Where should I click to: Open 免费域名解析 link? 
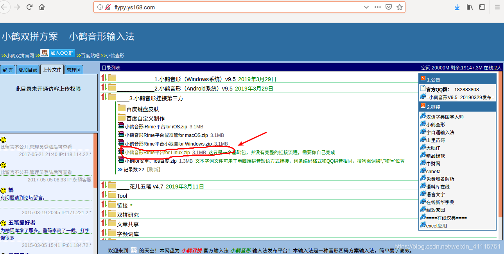pyautogui.click(x=440, y=179)
